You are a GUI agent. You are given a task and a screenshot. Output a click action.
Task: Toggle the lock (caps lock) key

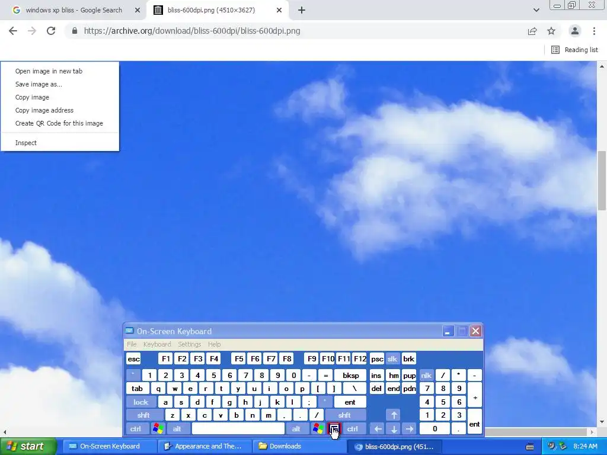(x=141, y=402)
